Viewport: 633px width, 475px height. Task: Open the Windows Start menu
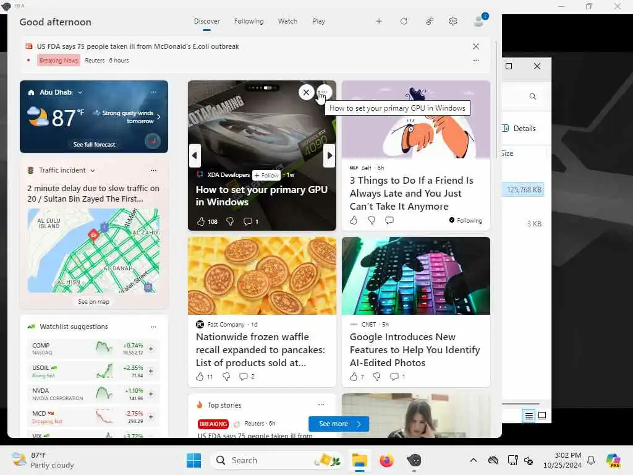click(x=193, y=460)
